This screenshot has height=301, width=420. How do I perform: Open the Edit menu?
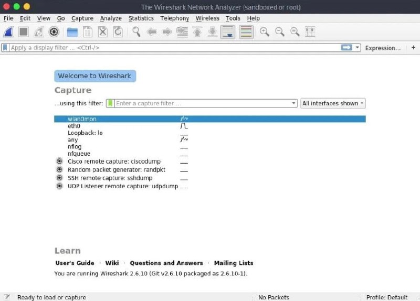pyautogui.click(x=25, y=18)
